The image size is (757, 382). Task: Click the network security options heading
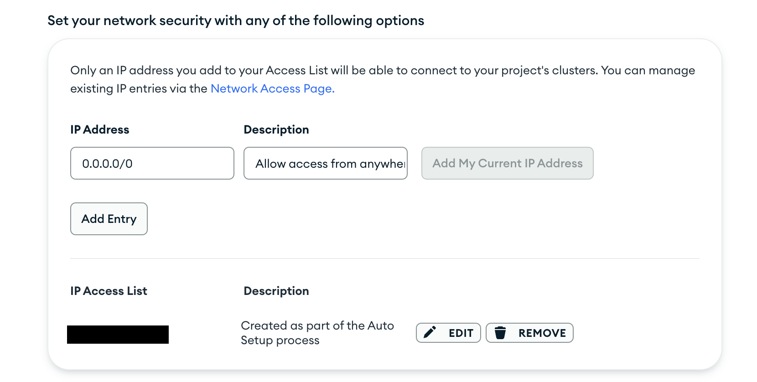point(236,20)
